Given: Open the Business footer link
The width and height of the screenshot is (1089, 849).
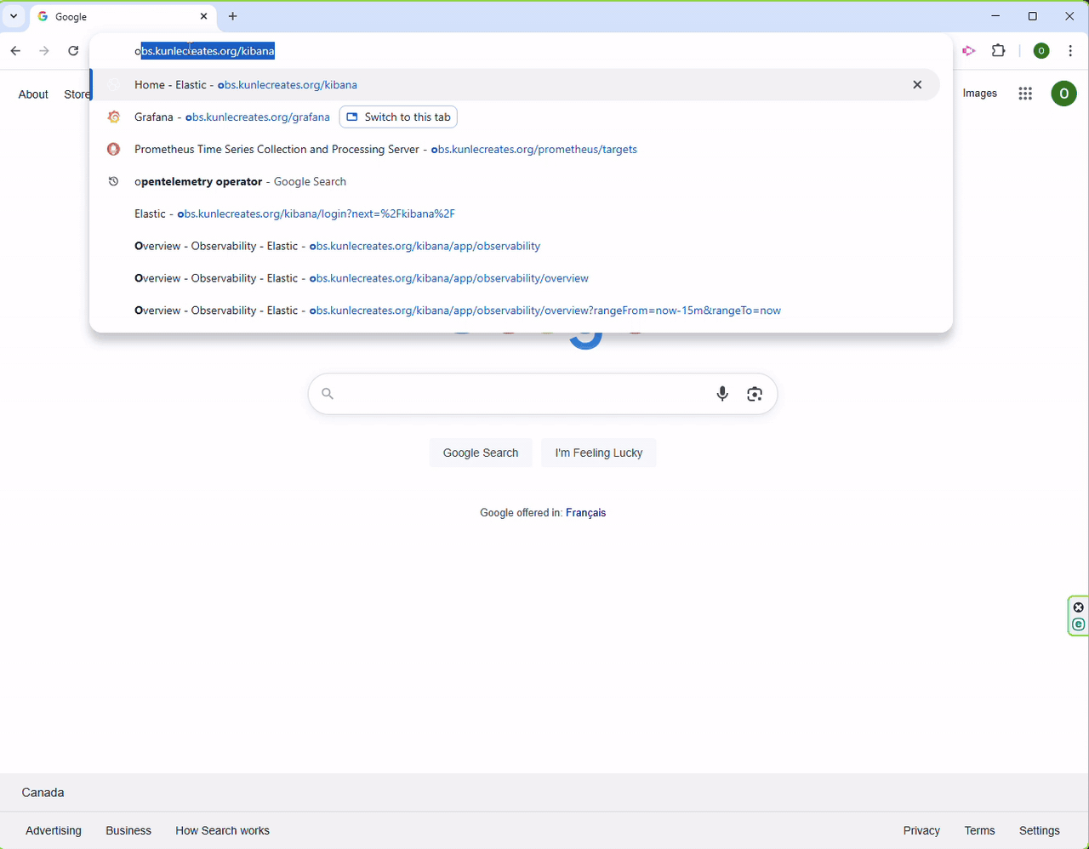Looking at the screenshot, I should coord(128,830).
